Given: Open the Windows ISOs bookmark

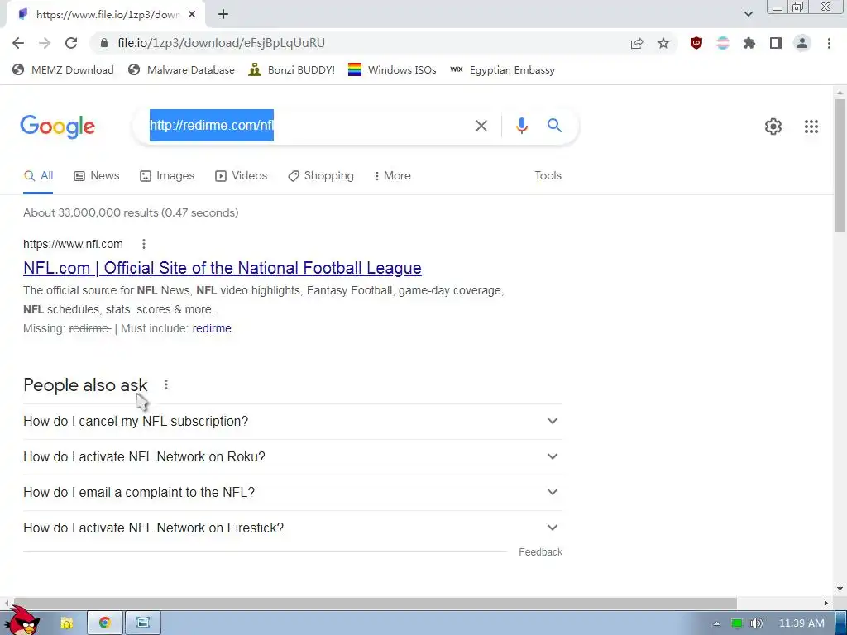Looking at the screenshot, I should coord(392,69).
